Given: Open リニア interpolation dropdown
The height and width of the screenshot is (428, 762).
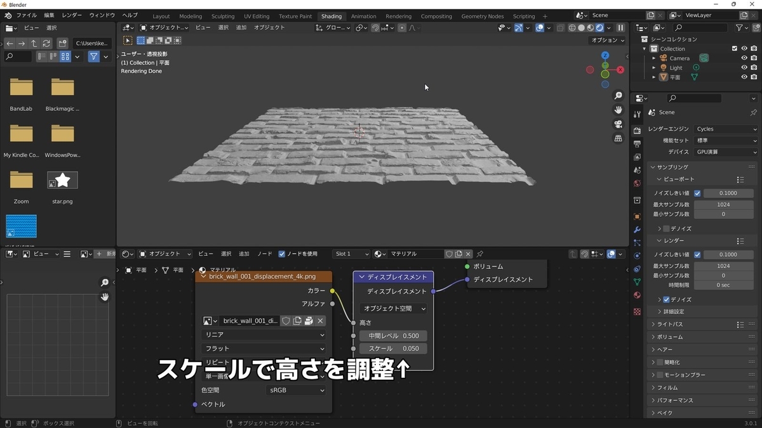Looking at the screenshot, I should pyautogui.click(x=264, y=335).
